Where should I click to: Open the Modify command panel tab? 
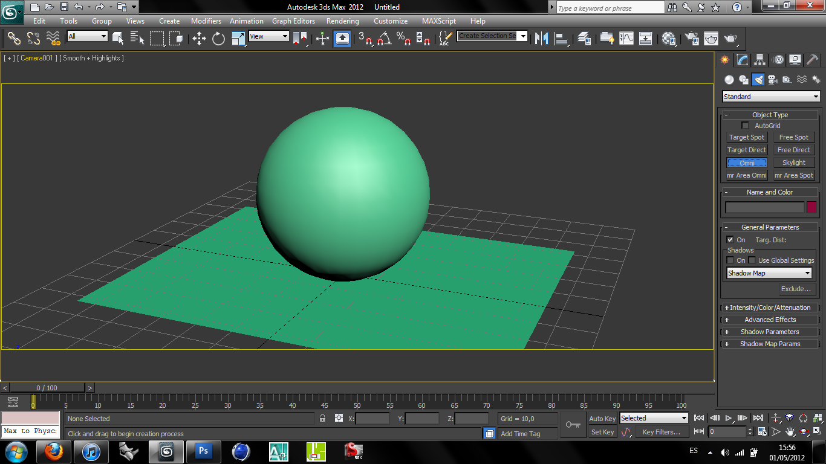(743, 60)
